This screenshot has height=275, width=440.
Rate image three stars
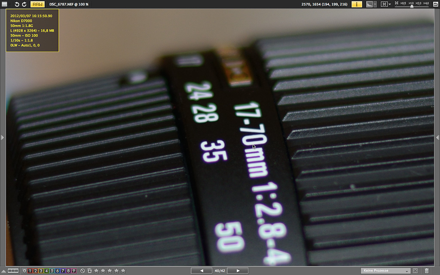(110, 271)
